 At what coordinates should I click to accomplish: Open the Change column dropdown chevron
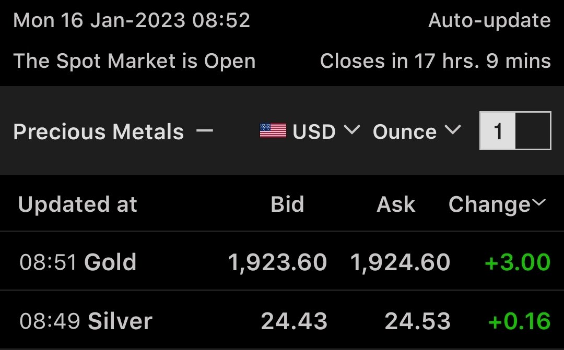[x=539, y=203]
